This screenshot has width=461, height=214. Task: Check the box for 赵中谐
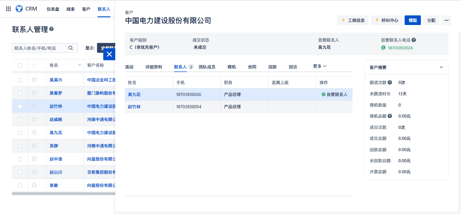pos(20,159)
